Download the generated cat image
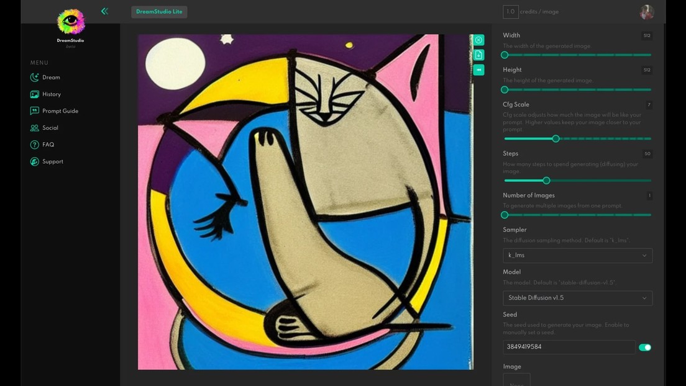This screenshot has height=386, width=686. pyautogui.click(x=478, y=55)
